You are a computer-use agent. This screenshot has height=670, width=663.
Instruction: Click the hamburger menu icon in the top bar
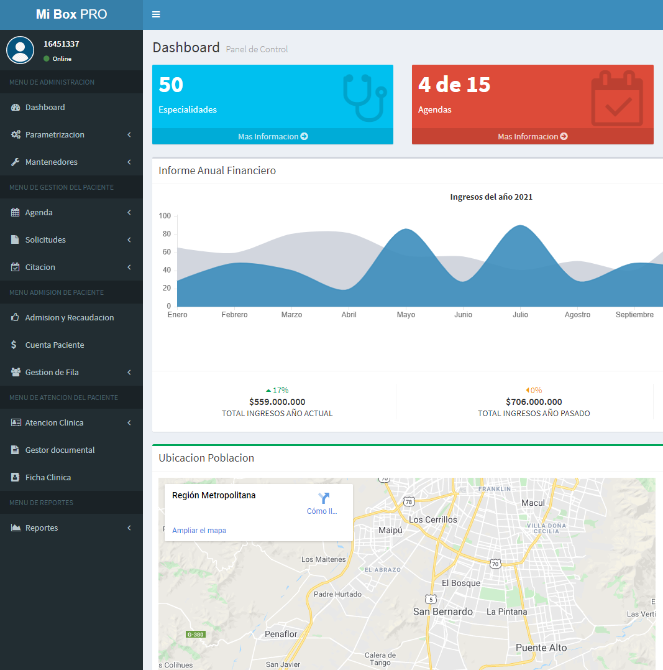(x=156, y=14)
